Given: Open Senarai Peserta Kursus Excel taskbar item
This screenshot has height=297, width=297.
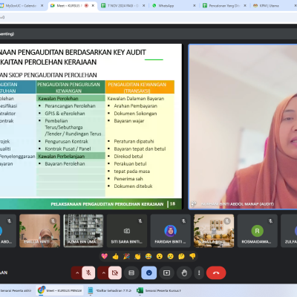Looking at the screenshot, I should coord(159,290).
